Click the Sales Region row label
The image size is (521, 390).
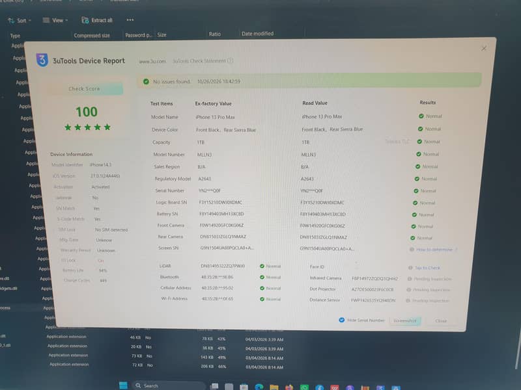coord(167,166)
